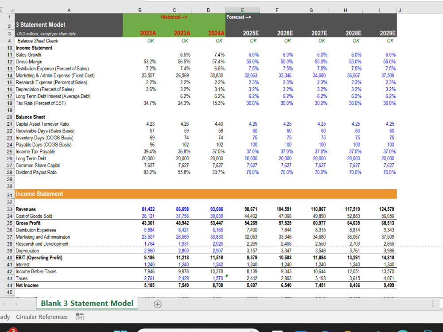
Task: Select column I header
Action: coord(380,11)
